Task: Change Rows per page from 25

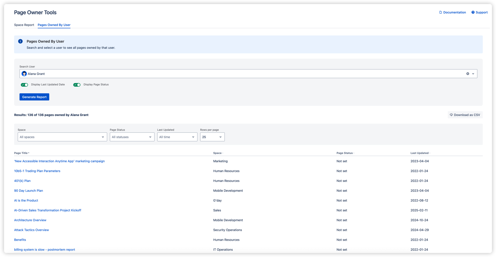Action: [212, 137]
